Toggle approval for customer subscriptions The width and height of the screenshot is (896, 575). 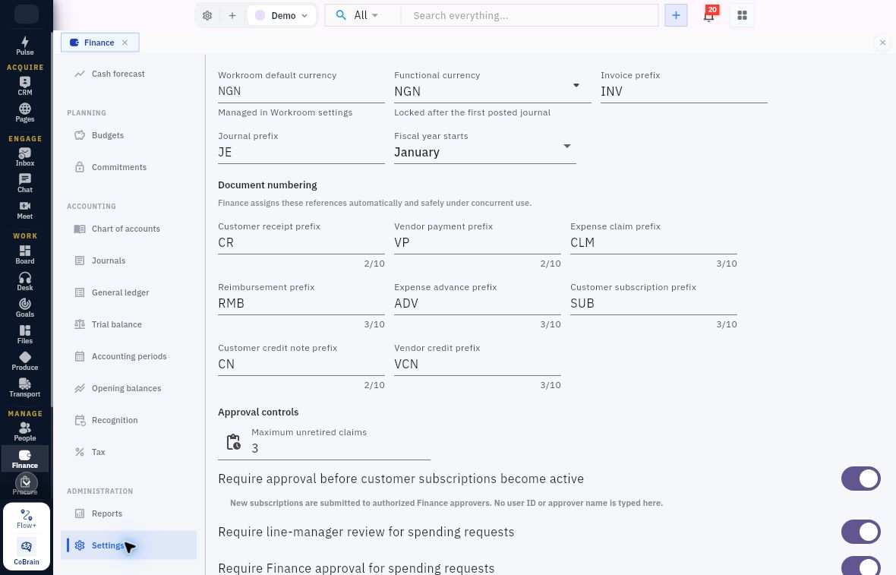860,479
